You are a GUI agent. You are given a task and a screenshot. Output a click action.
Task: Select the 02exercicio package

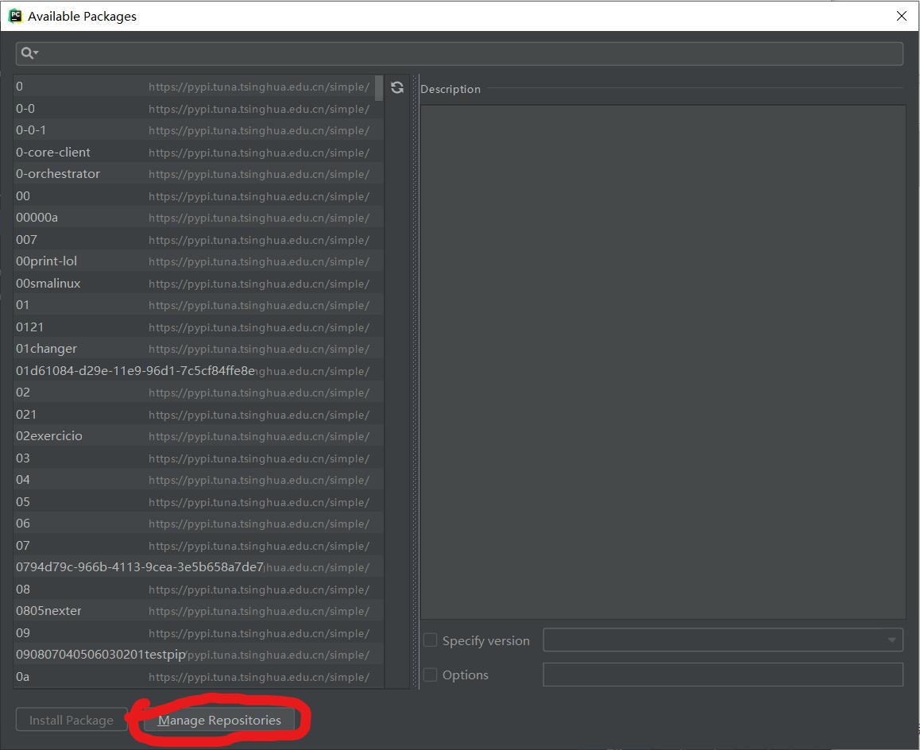tap(199, 436)
